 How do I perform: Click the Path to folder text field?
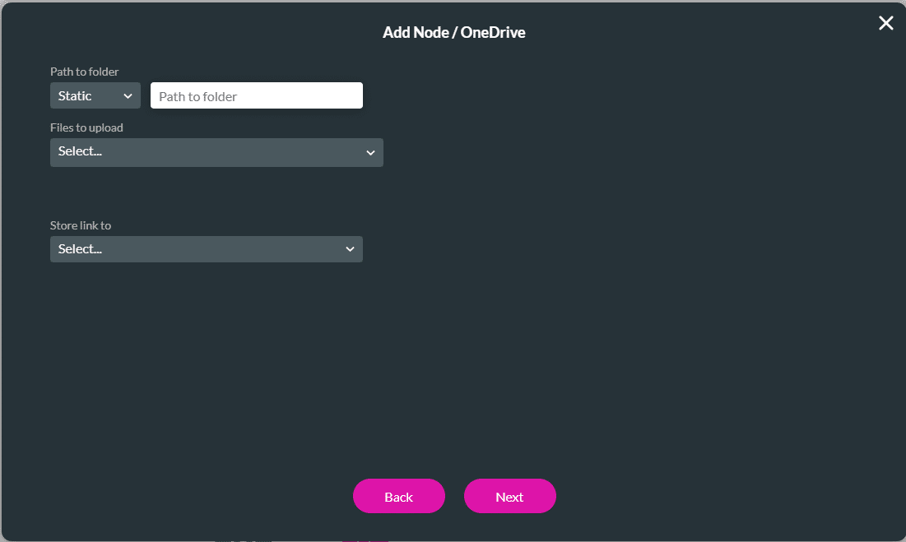(x=256, y=95)
